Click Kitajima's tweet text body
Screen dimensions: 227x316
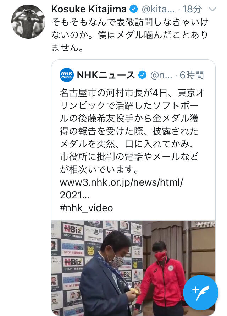[x=130, y=35]
